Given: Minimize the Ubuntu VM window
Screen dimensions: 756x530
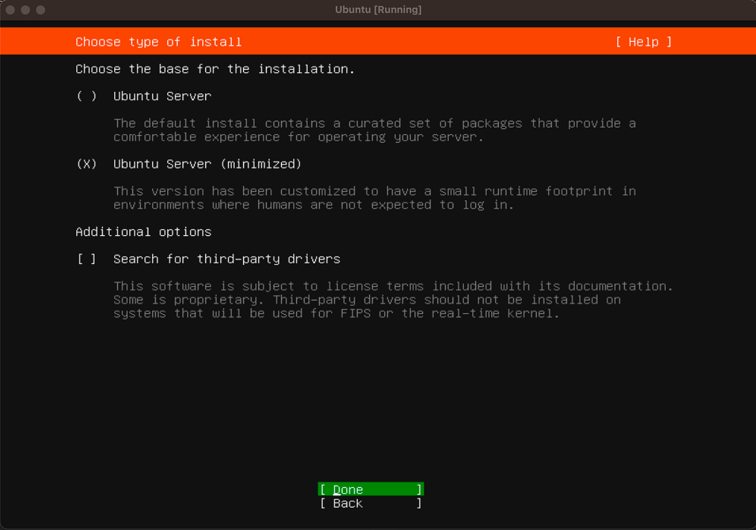Looking at the screenshot, I should [x=25, y=10].
